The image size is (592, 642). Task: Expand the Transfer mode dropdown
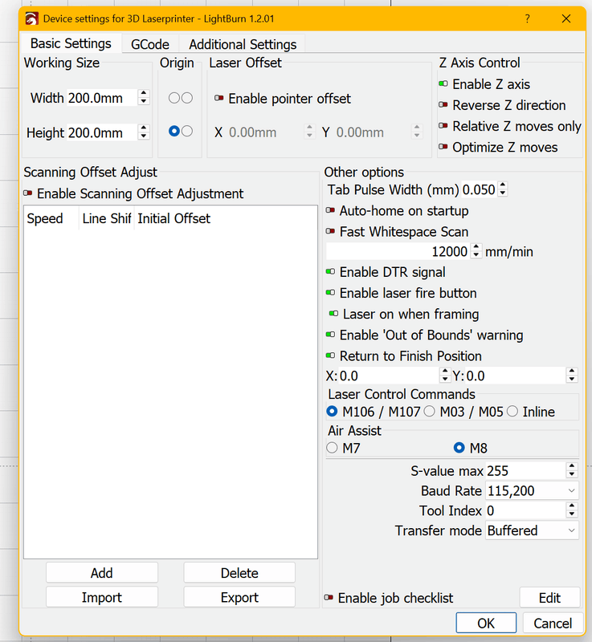click(532, 530)
